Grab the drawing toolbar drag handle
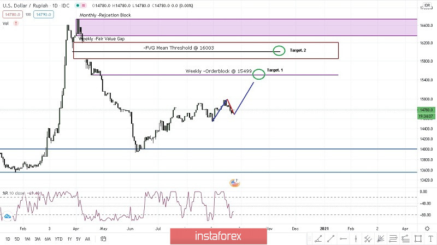The height and width of the screenshot is (245, 437). coord(309,238)
